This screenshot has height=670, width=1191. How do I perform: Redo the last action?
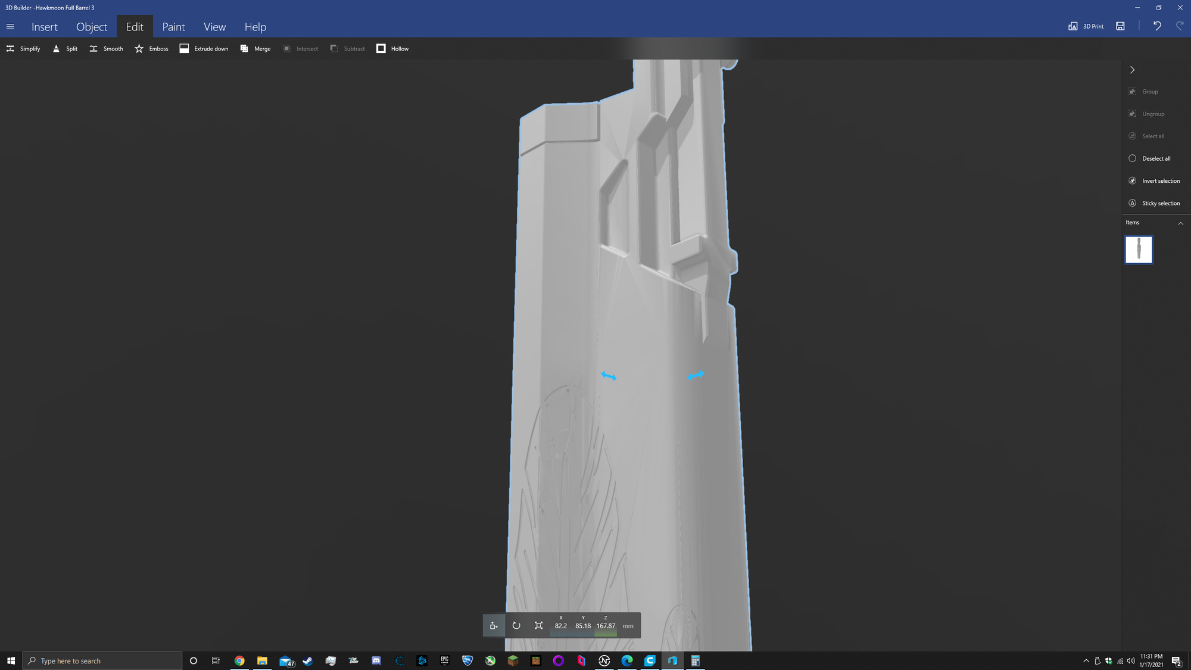tap(1180, 26)
